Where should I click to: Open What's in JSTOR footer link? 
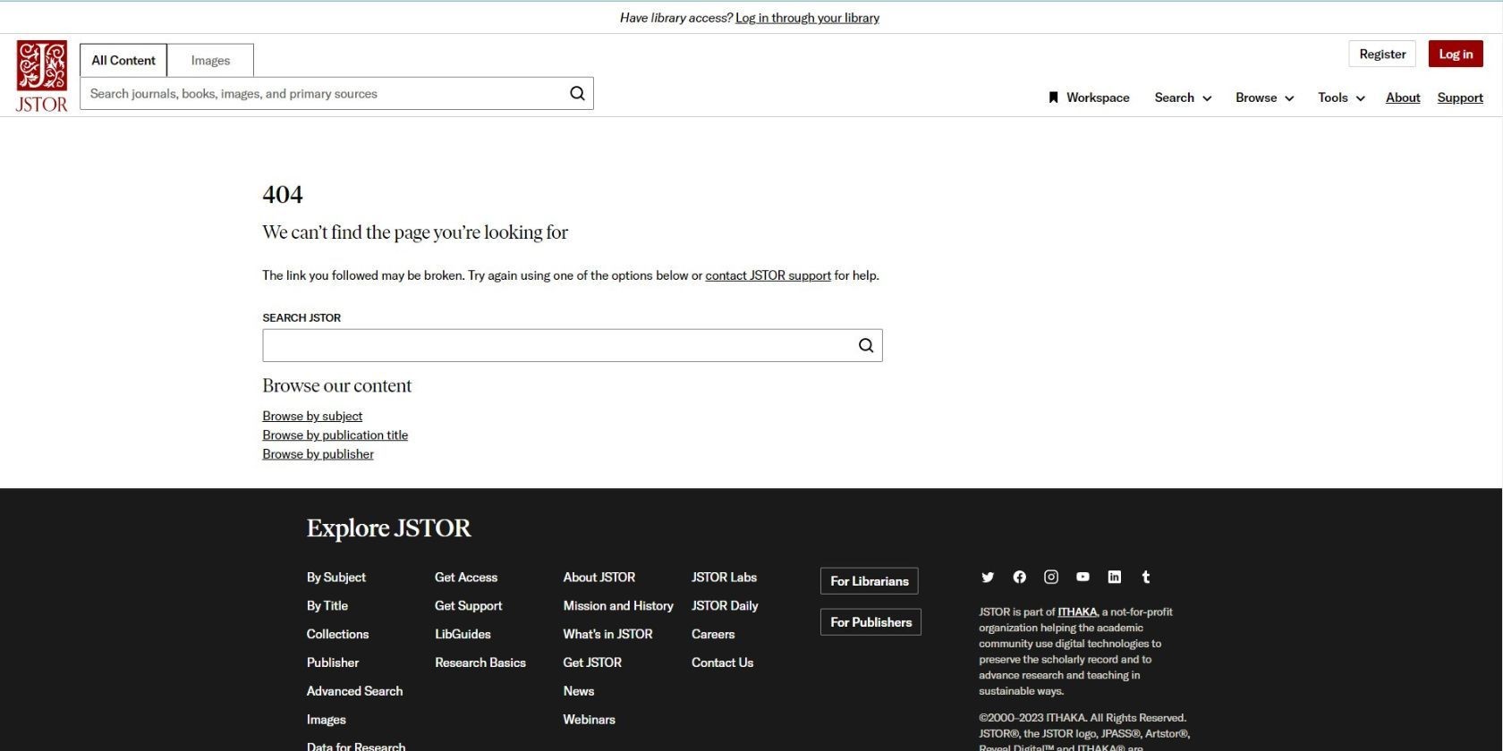607,634
